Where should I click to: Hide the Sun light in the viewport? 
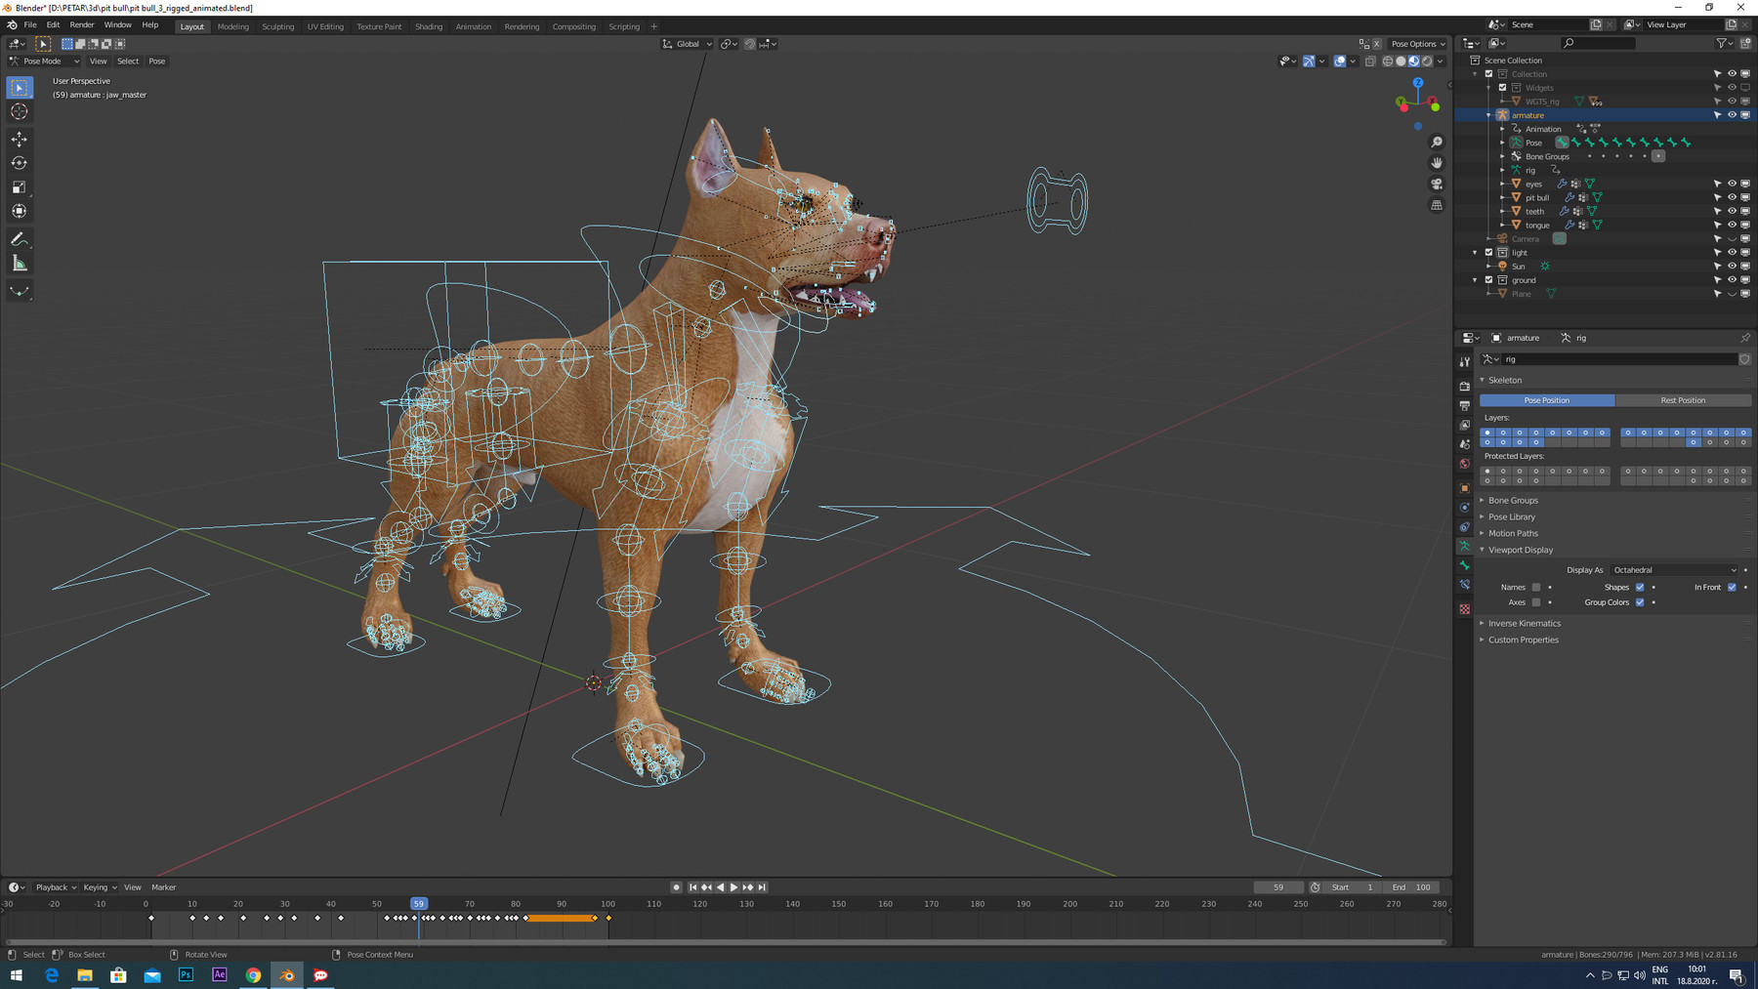click(1732, 266)
